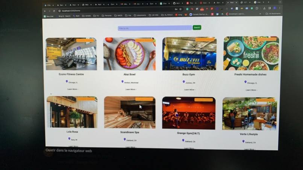This screenshot has height=170, width=303.
Task: Switch to the GitHub browser tab
Action: pyautogui.click(x=177, y=3)
